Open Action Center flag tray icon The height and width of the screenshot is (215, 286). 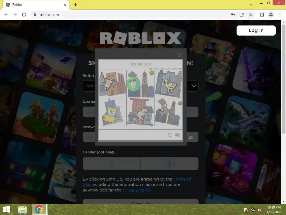pos(246,210)
